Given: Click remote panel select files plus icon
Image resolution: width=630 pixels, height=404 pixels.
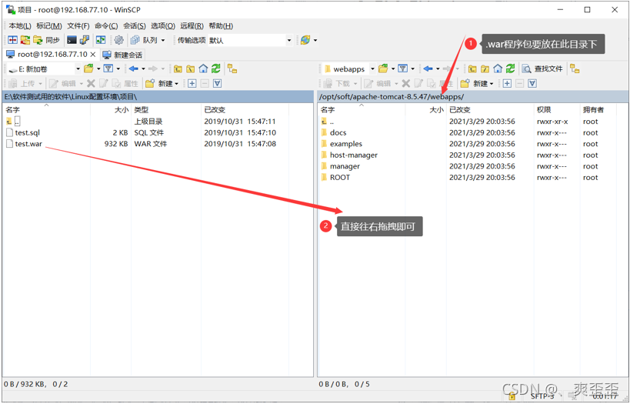Looking at the screenshot, I should tap(507, 84).
